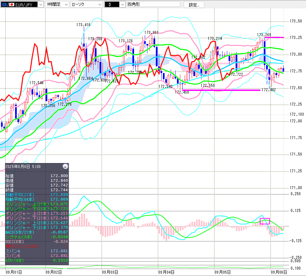Click the 172.256 low price label
Image resolution: width=306 pixels, height=276 pixels.
tap(48, 106)
